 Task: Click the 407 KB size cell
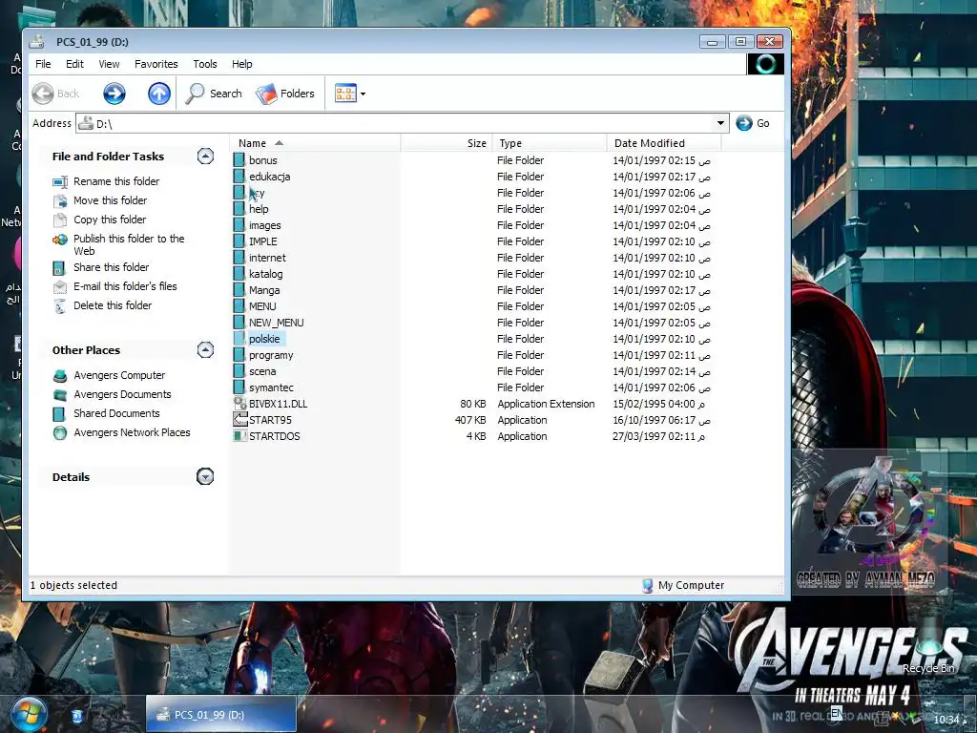470,420
